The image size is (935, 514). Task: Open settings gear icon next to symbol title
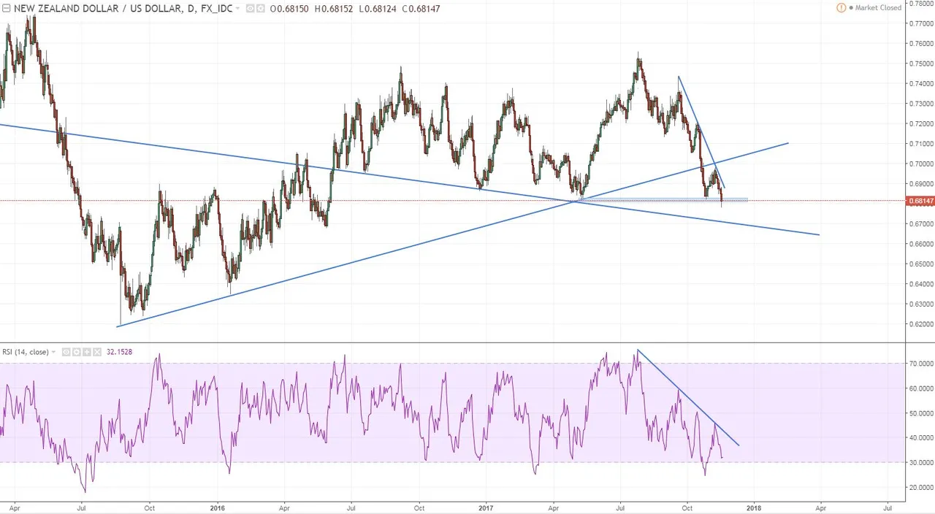point(260,9)
